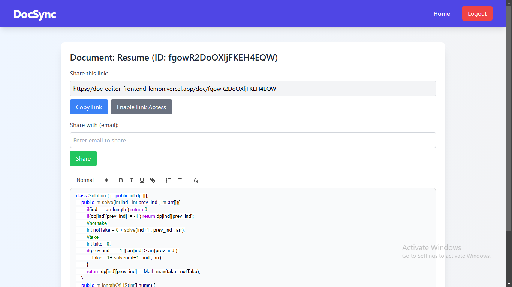Enable Link Access for this document
The width and height of the screenshot is (512, 287).
click(x=141, y=107)
